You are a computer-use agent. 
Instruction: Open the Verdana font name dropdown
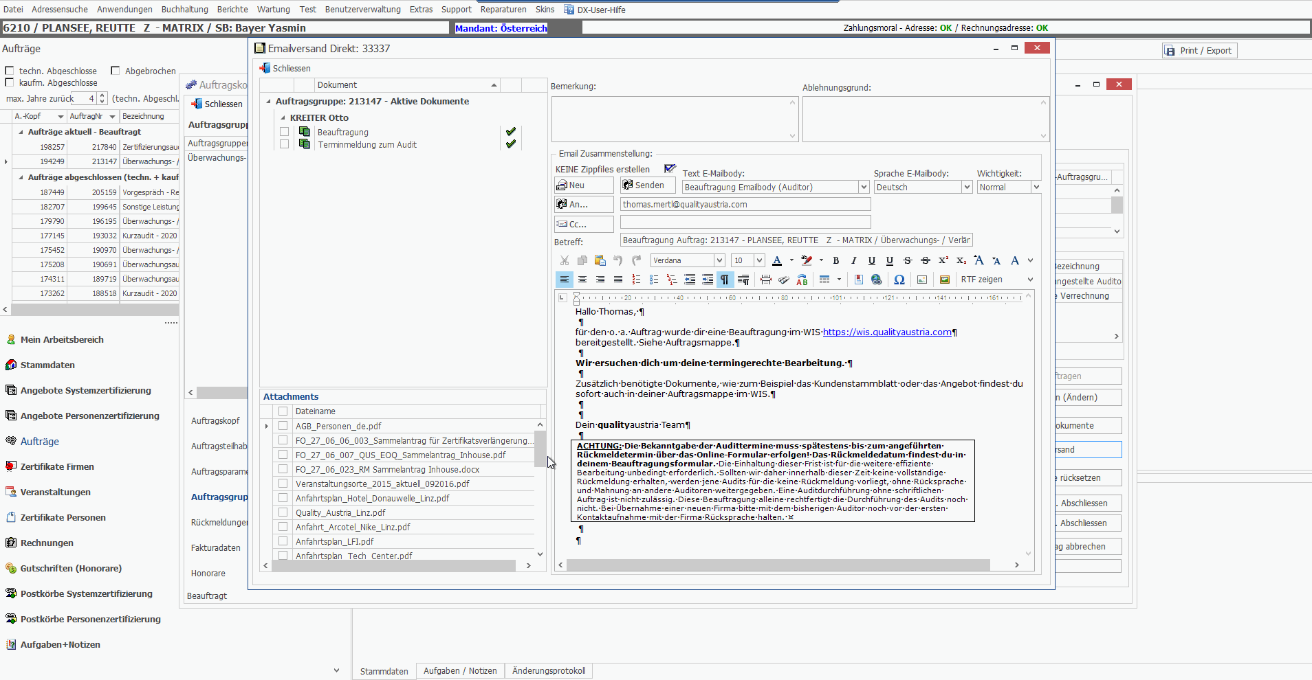pos(719,260)
